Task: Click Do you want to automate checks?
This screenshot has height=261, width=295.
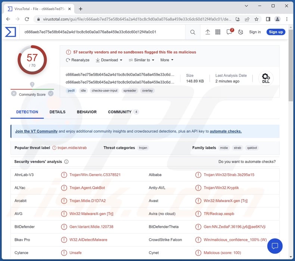Action: click(x=247, y=162)
